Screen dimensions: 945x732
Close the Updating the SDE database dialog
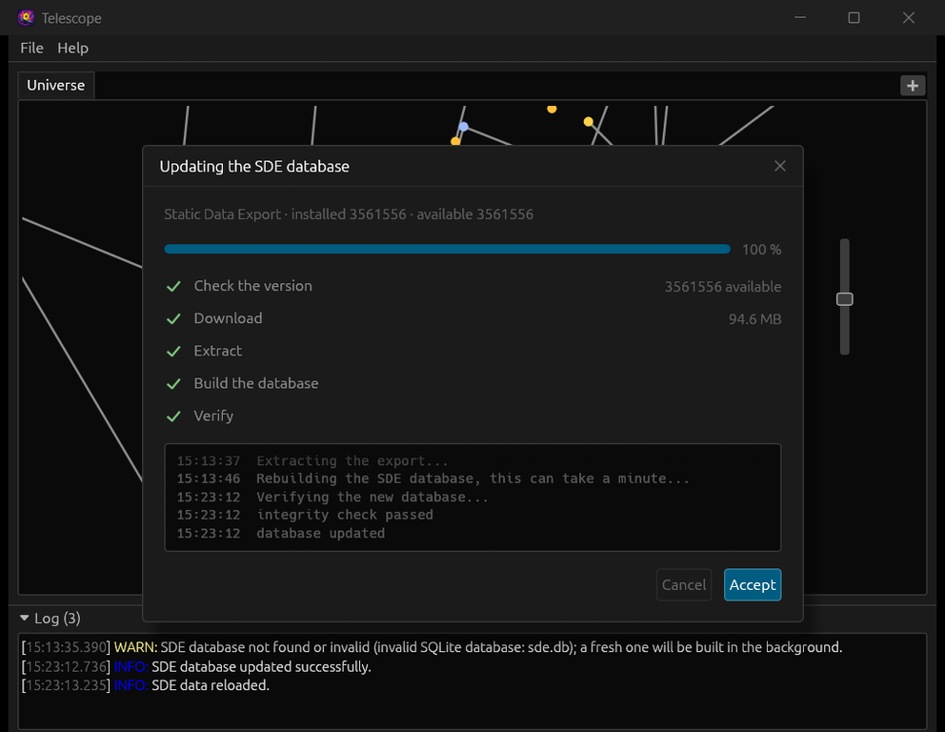pyautogui.click(x=780, y=166)
